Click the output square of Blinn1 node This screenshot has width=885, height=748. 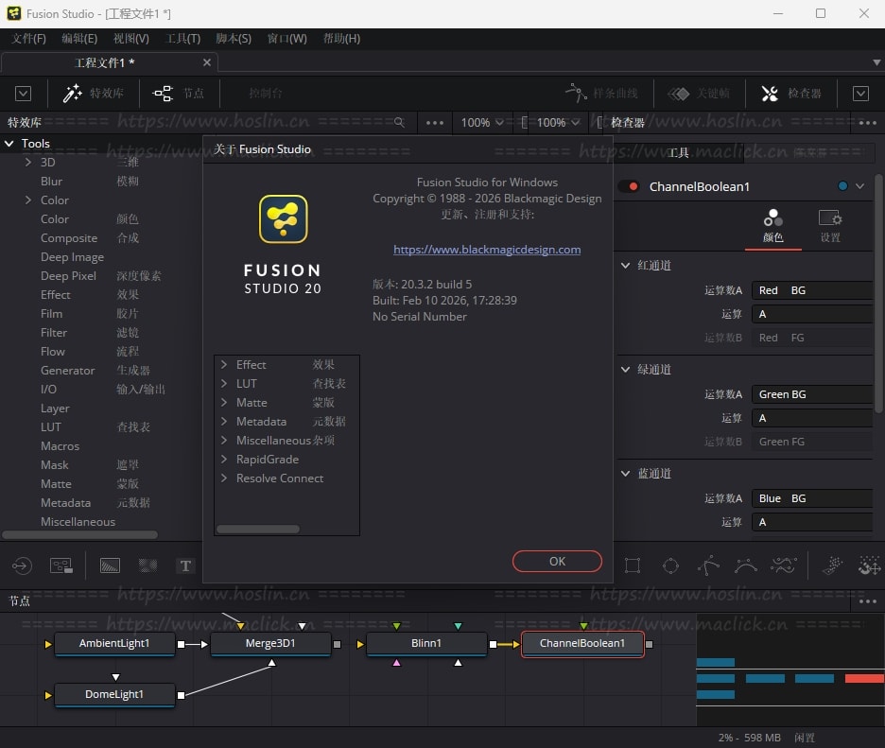[493, 644]
